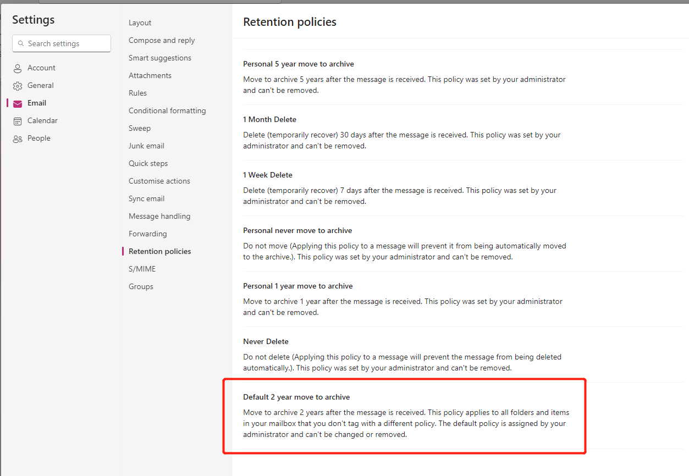The height and width of the screenshot is (476, 689).
Task: Click the magnifier icon in search box
Action: coord(21,43)
